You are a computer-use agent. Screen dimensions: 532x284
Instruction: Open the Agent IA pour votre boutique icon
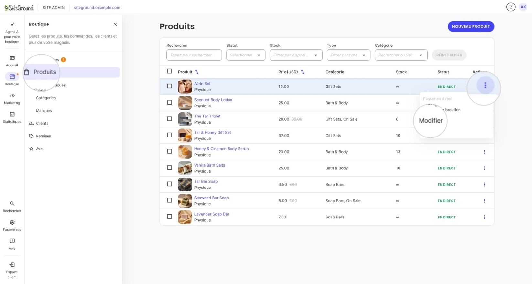12,25
